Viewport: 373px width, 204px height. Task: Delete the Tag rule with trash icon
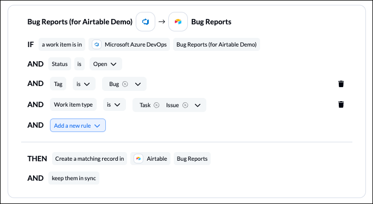click(x=341, y=84)
